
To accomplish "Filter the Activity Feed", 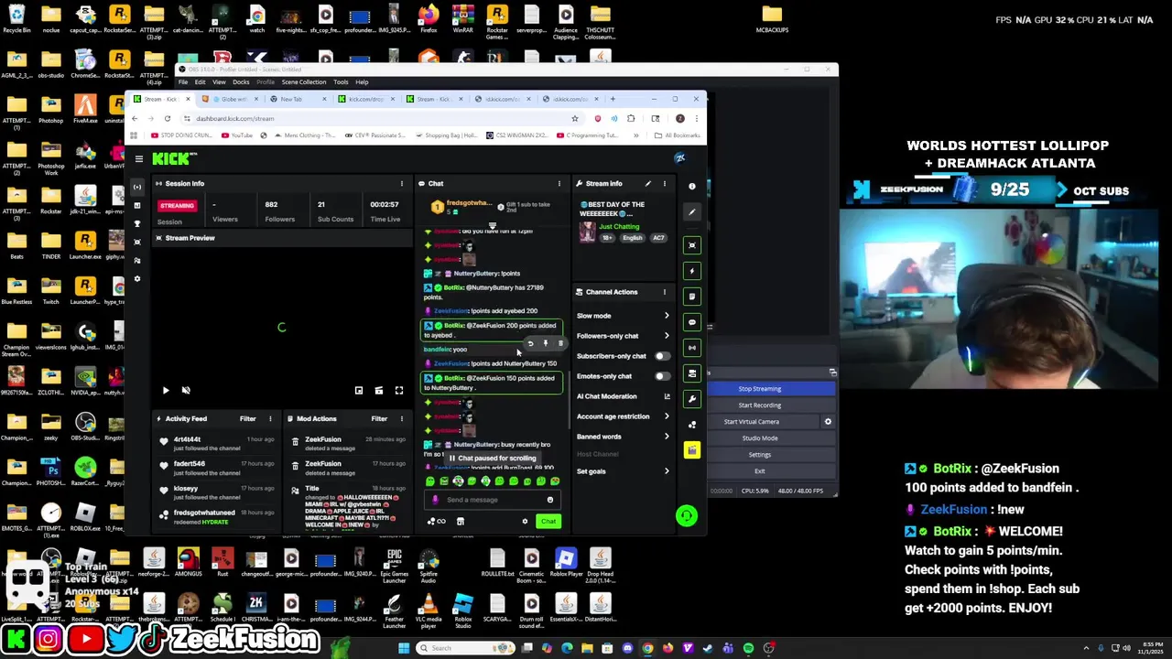I will [x=248, y=418].
